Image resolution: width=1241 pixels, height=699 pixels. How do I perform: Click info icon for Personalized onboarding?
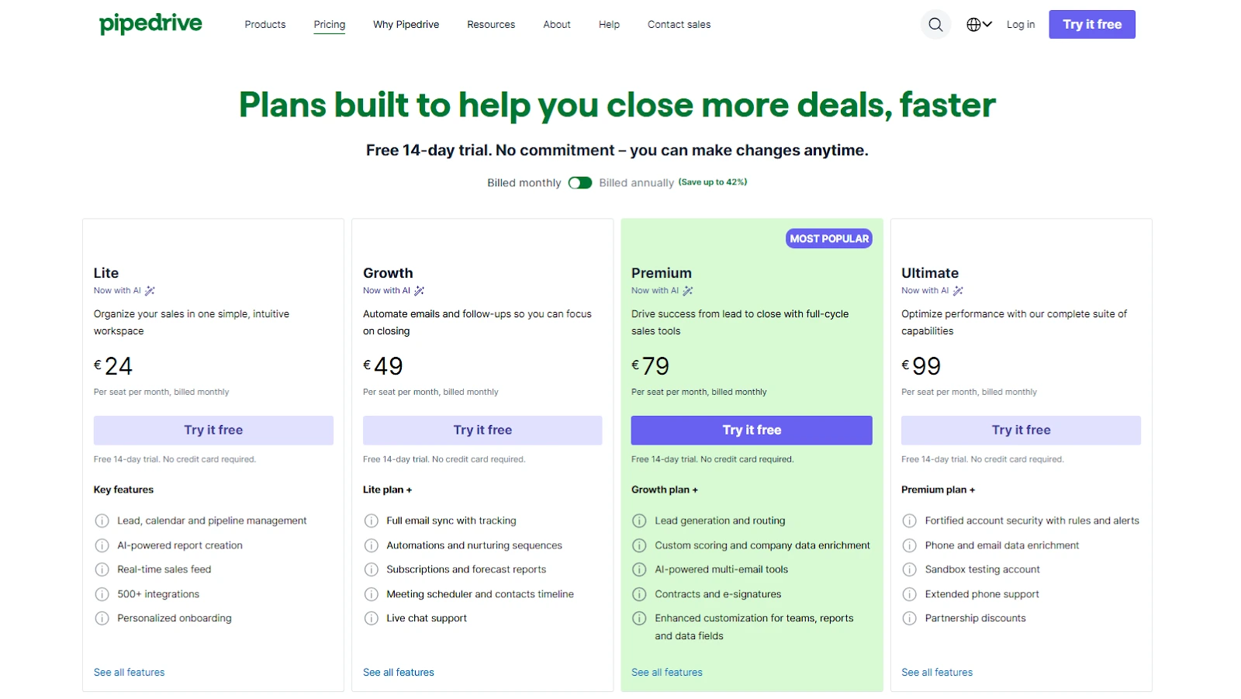[102, 619]
